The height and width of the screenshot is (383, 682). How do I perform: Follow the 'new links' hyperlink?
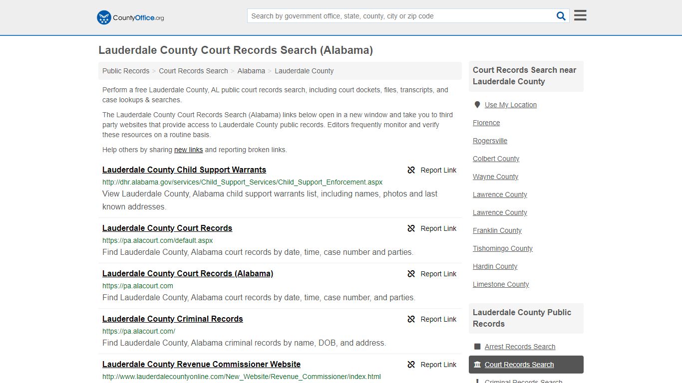click(x=188, y=150)
